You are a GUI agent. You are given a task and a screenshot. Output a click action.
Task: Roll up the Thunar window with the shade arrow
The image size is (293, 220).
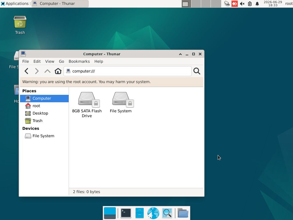tap(180, 54)
